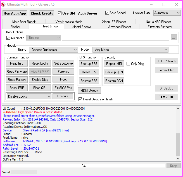Viewport: 183px width, 177px height.
Task: Click the Set BootDrive button
Action: [x=63, y=63]
